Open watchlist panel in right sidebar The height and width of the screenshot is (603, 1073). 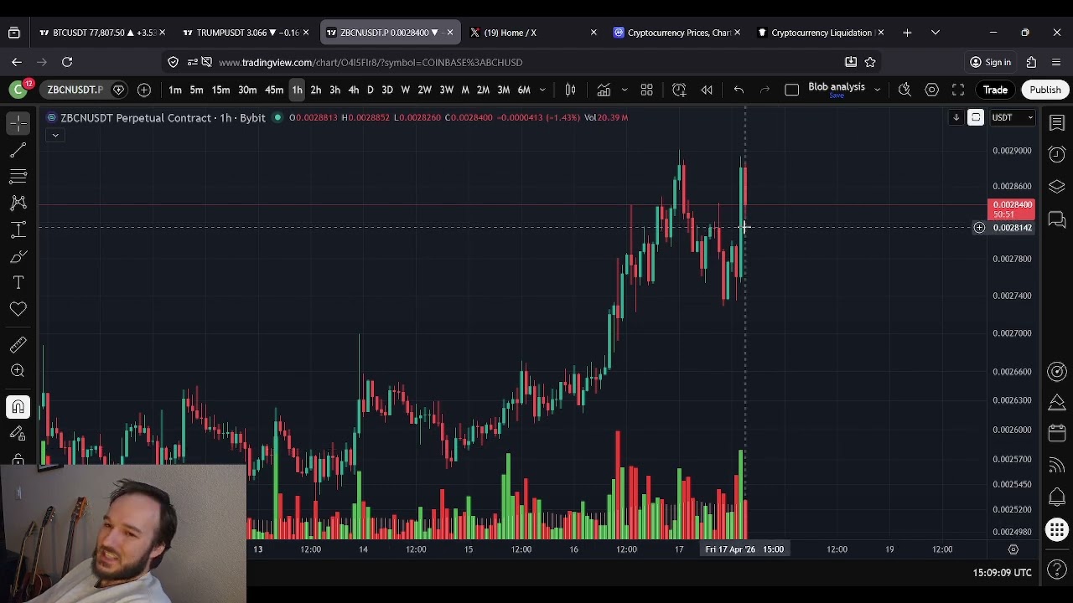pyautogui.click(x=1056, y=123)
